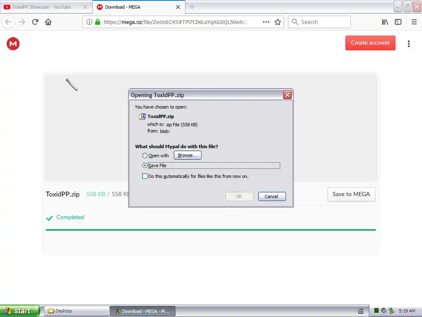Viewport: 422px width, 317px height.
Task: Click the disabled OK button
Action: (x=239, y=196)
